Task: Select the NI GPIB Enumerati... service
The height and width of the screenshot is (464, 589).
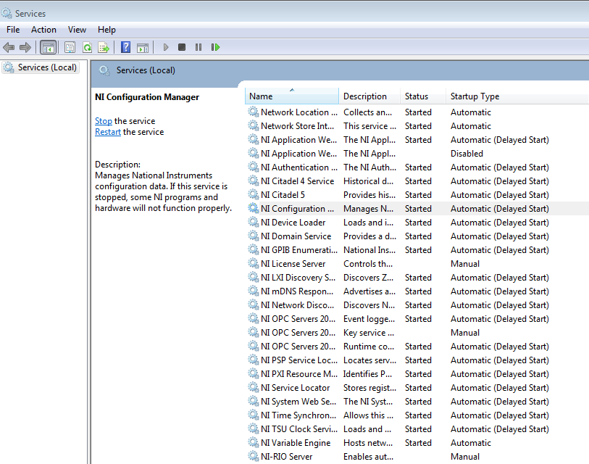Action: 299,250
